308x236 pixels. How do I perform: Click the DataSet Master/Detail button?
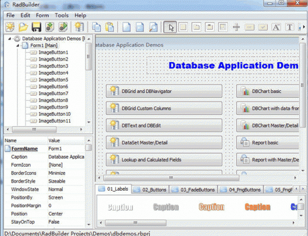[164, 142]
